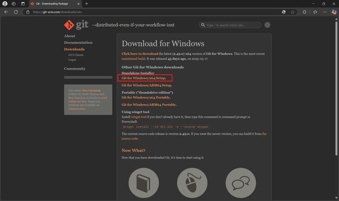Open the Amazon.com link in the sidebar
The image size is (339, 201).
point(77,109)
